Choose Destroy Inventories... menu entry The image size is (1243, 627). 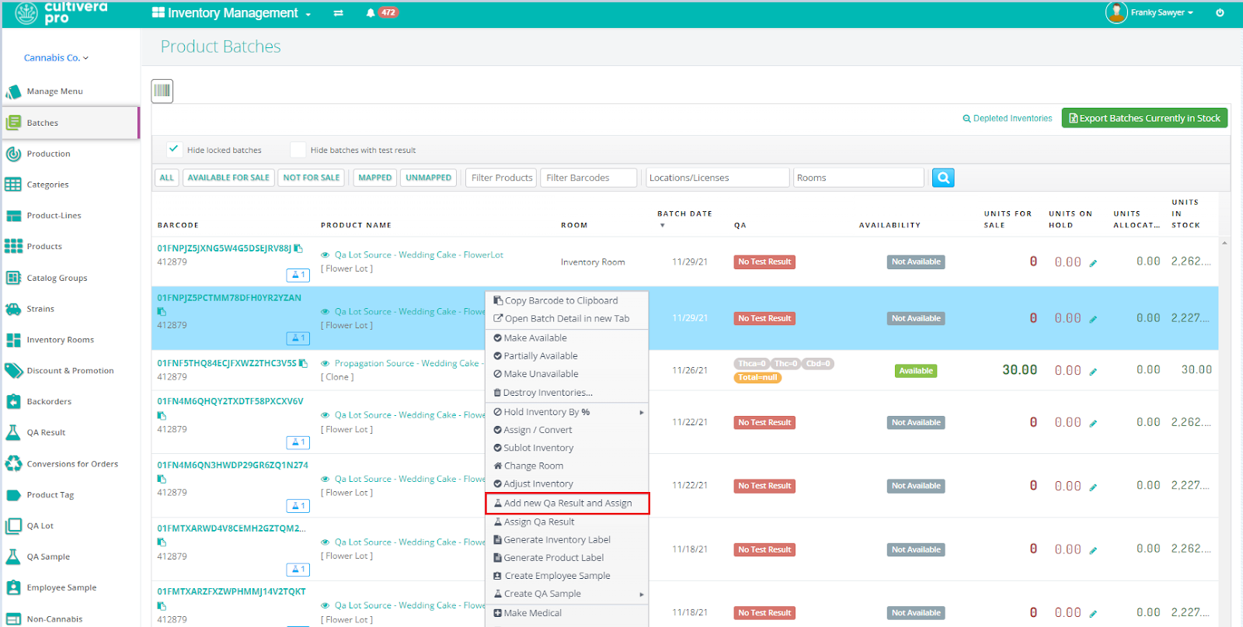[567, 393]
